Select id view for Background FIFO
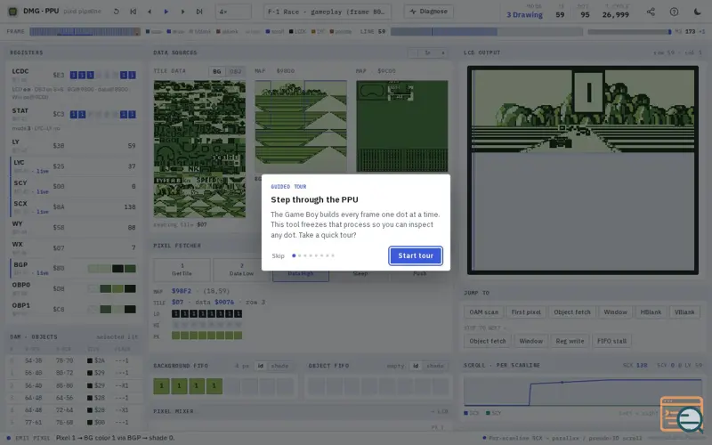 (x=260, y=366)
